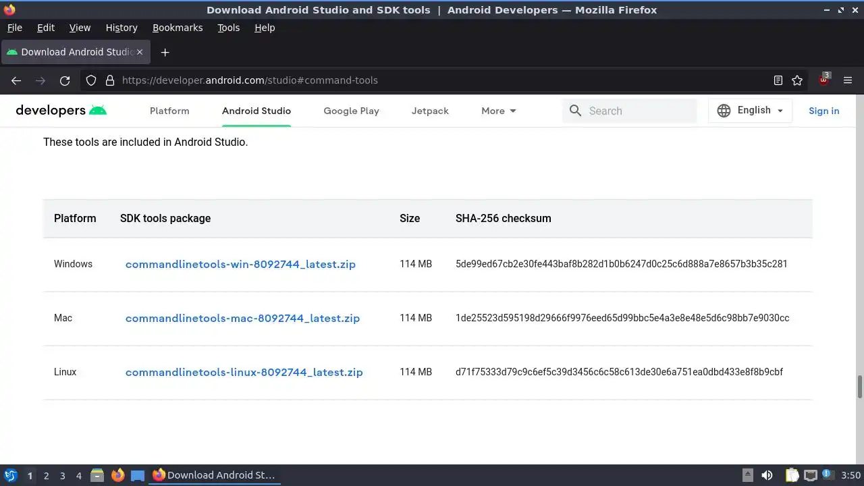Click the magnifier search icon

pyautogui.click(x=575, y=111)
